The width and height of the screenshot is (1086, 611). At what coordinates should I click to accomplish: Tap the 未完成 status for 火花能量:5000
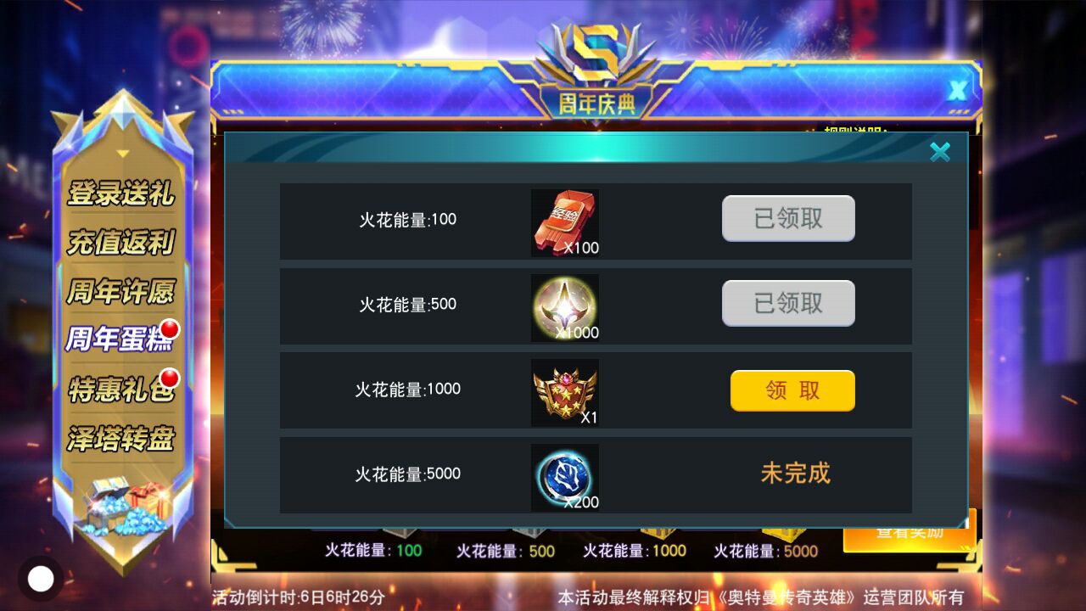coord(795,474)
